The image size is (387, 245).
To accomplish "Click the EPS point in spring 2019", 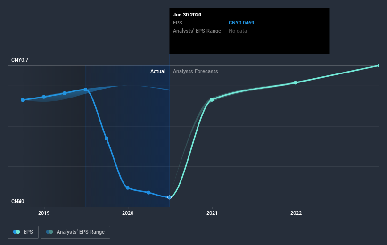I will point(65,93).
